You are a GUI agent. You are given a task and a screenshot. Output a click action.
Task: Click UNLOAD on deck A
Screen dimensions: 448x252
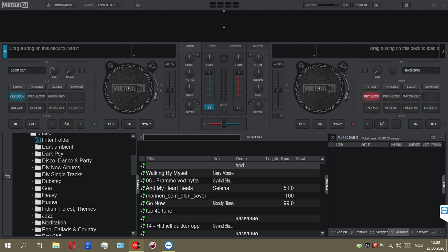[17, 108]
